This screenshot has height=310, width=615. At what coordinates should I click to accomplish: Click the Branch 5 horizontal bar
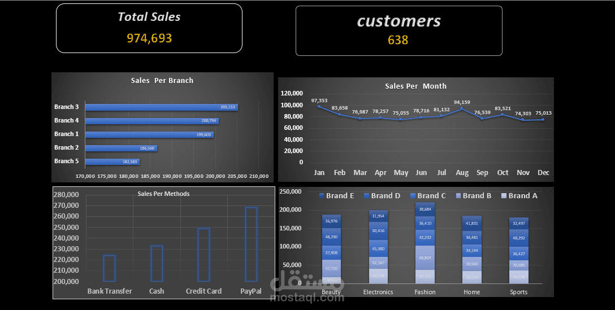(x=112, y=161)
